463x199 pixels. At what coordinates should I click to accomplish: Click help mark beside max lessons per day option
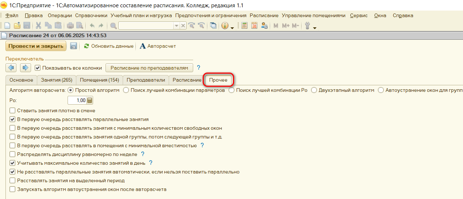(150, 163)
